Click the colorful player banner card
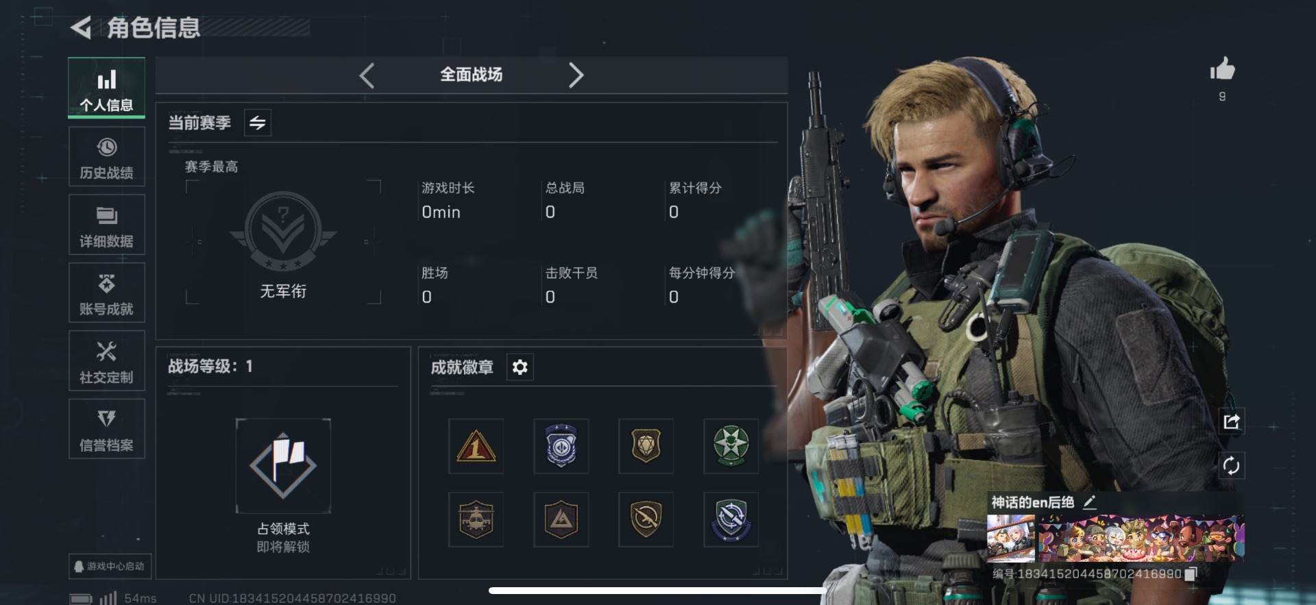 [x=1115, y=539]
